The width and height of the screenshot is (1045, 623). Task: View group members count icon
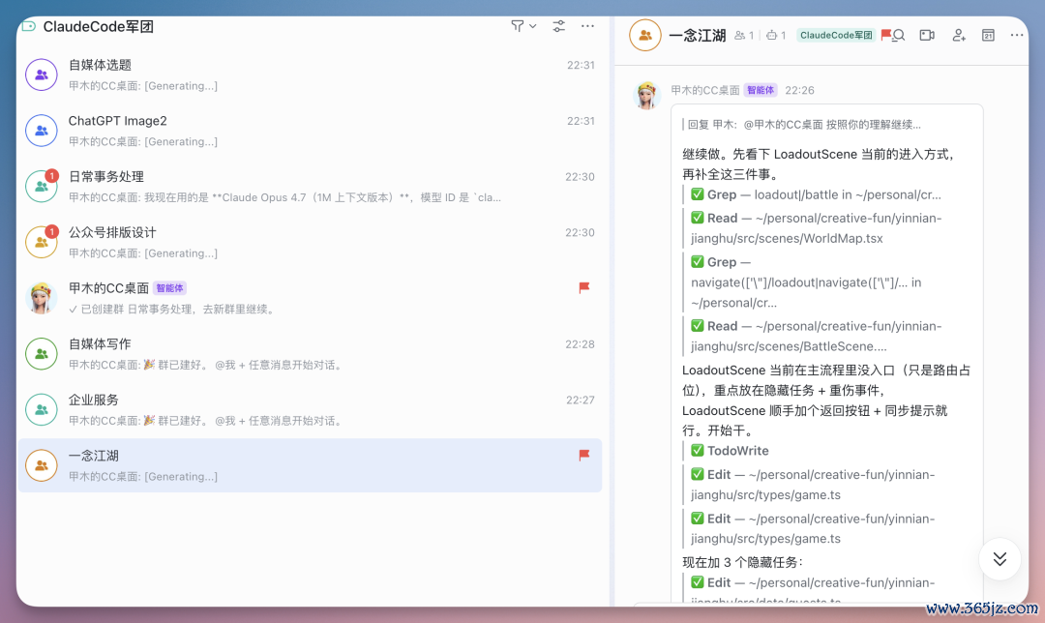(x=740, y=36)
